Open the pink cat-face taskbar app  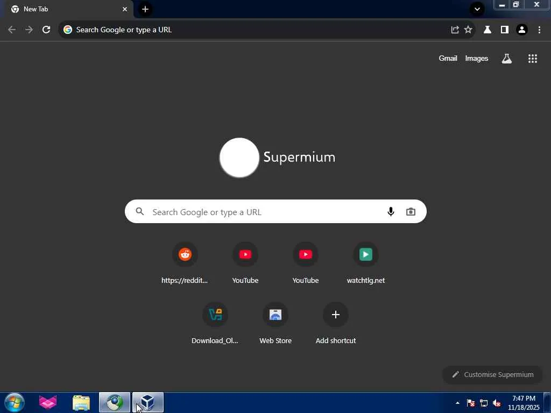click(48, 402)
